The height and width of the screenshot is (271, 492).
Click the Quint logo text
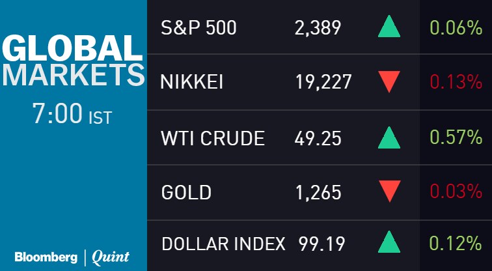(x=111, y=257)
